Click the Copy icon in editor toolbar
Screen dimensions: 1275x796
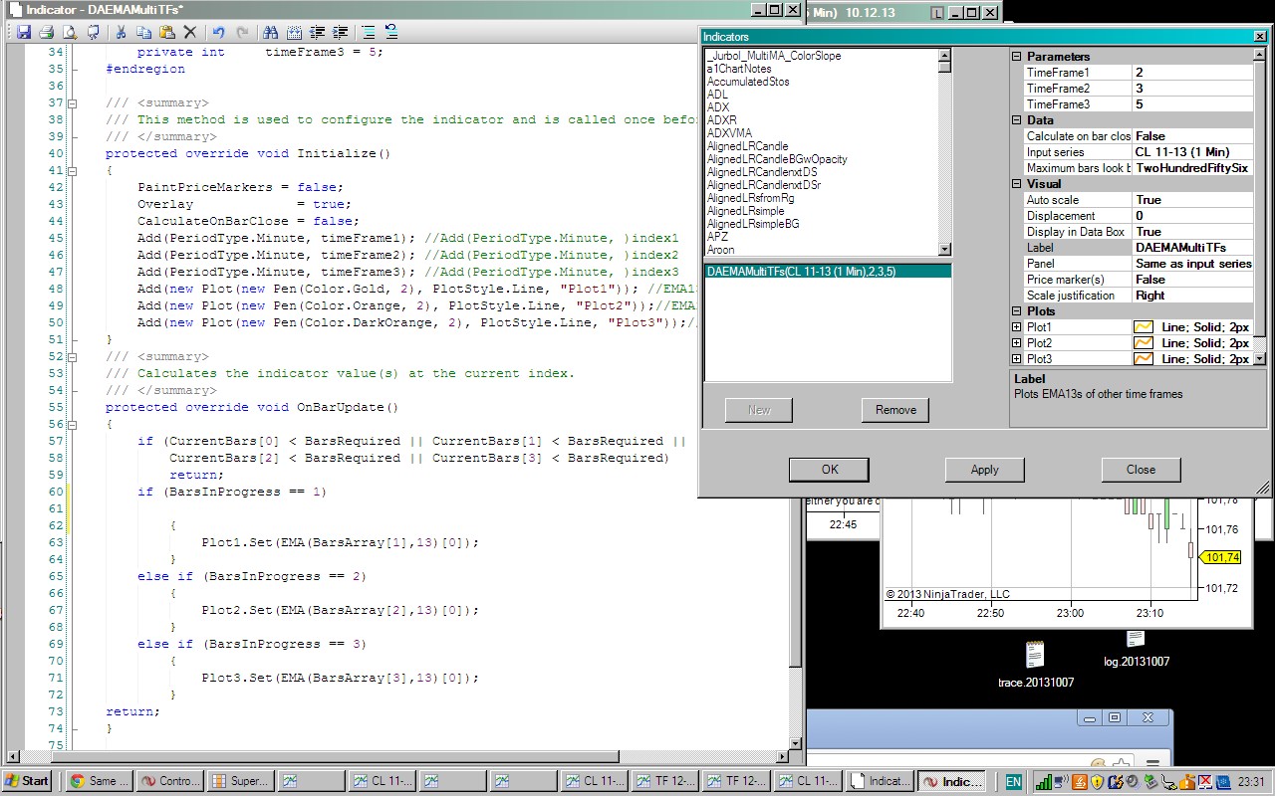point(143,32)
